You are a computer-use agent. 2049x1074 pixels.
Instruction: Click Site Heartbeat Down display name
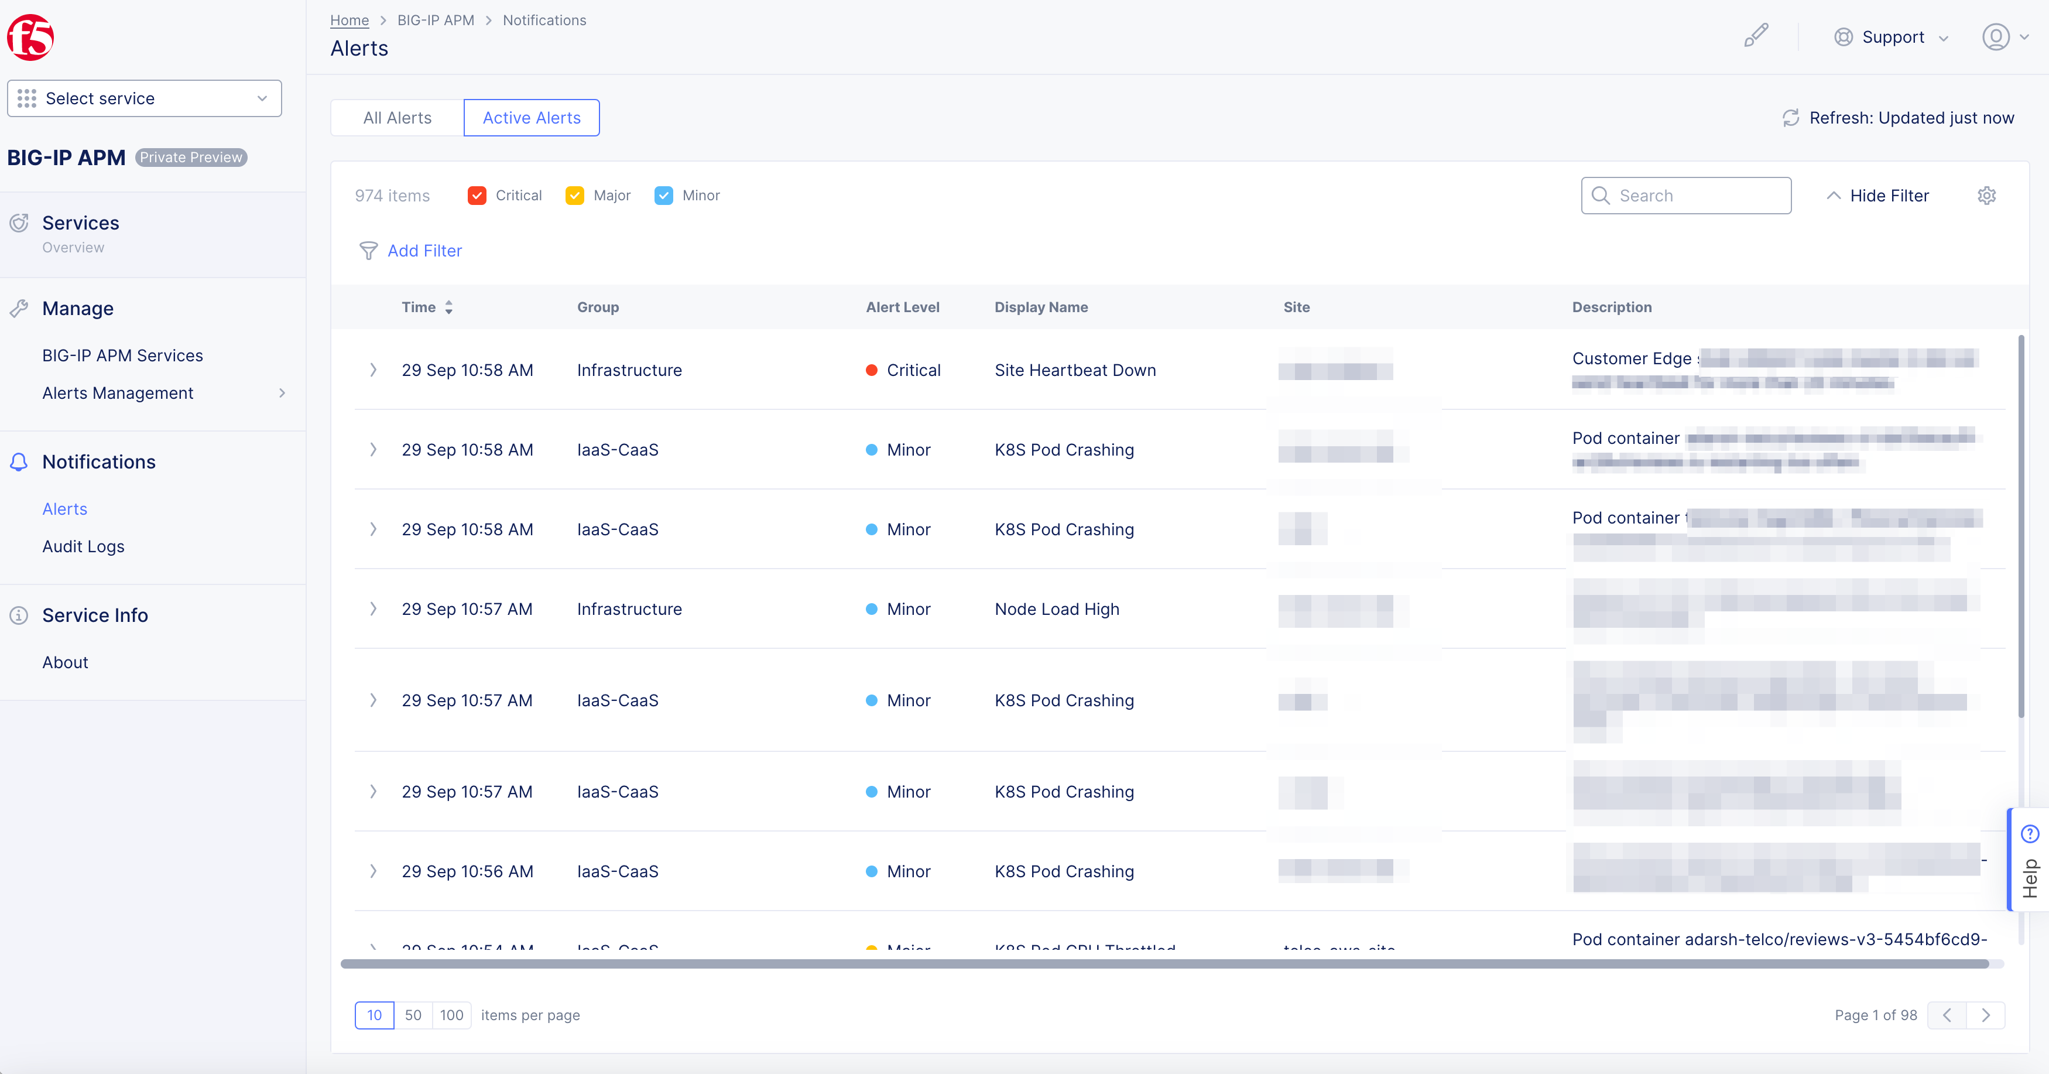(1075, 370)
